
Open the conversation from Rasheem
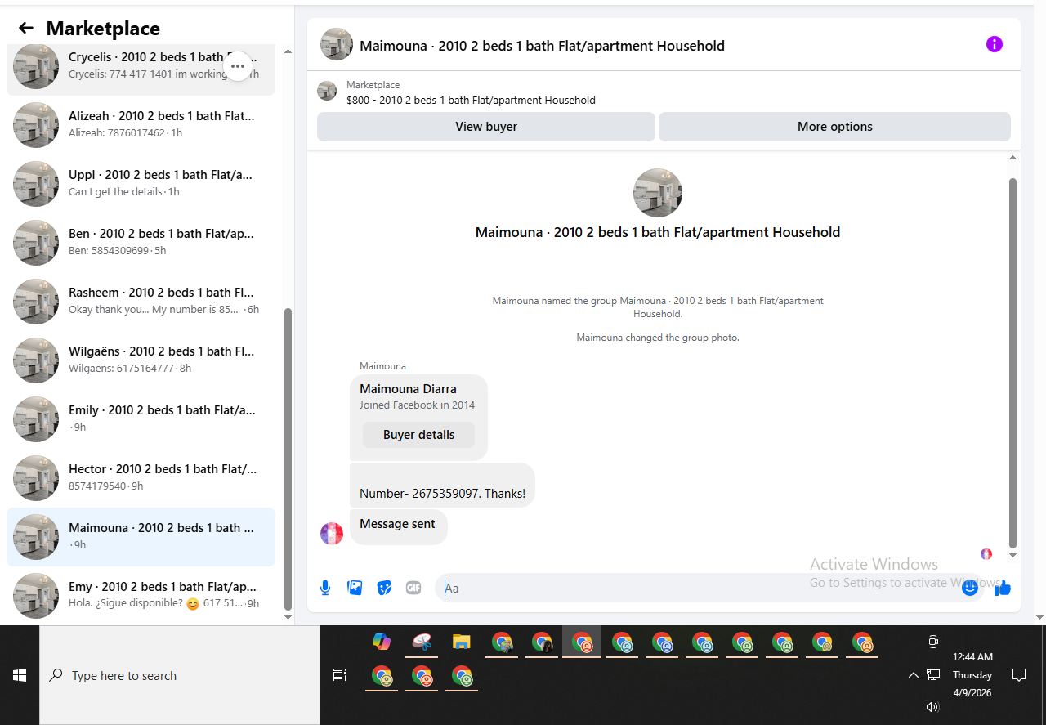(x=141, y=302)
